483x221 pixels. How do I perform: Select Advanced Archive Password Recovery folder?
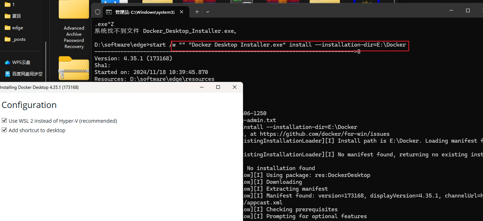click(74, 25)
